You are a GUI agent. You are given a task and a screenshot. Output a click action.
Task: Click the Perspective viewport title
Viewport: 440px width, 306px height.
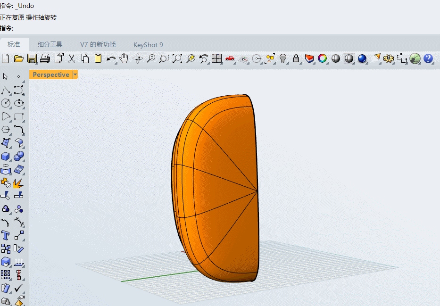point(51,74)
